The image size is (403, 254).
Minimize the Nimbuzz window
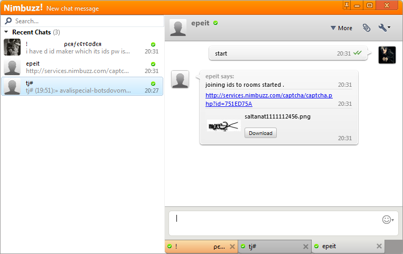pos(357,5)
